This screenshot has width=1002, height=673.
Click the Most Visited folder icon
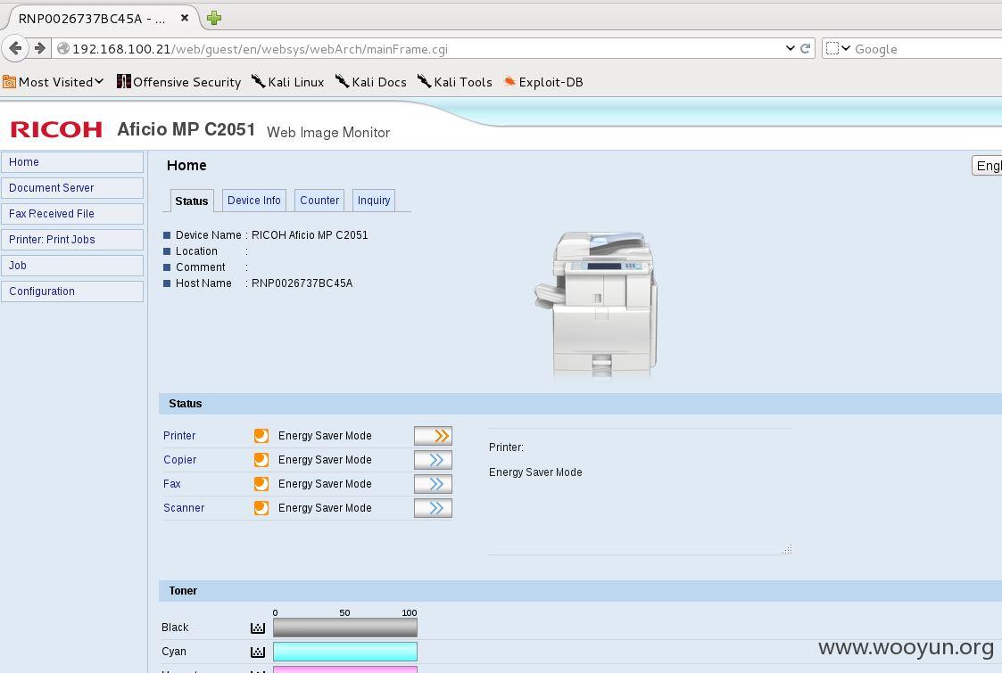(x=9, y=82)
